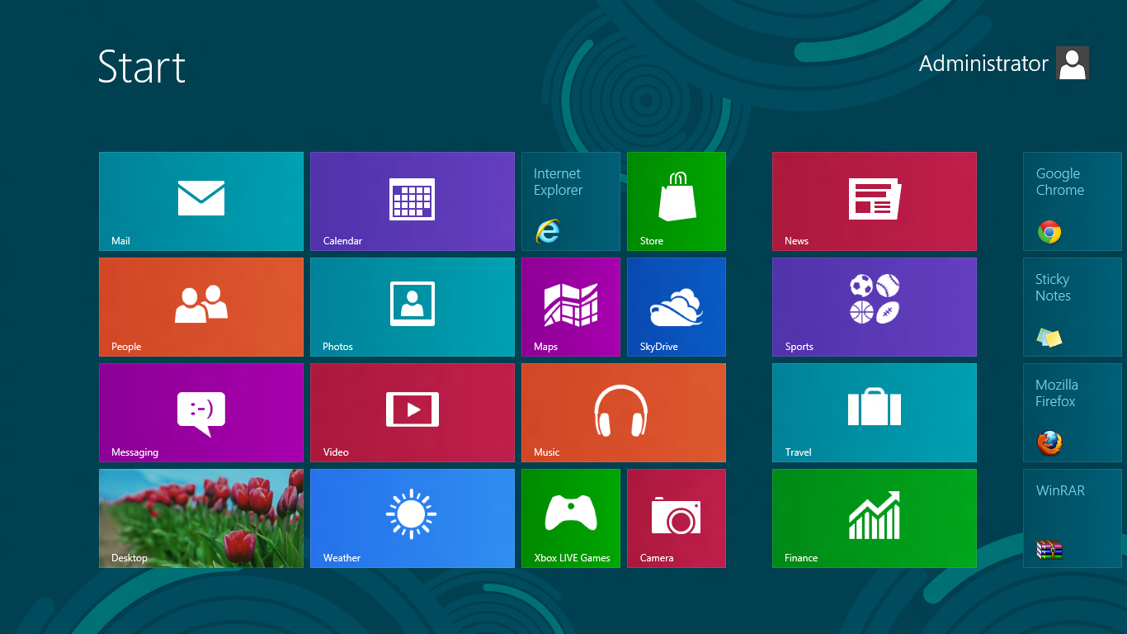Open the Camera app
Screen dimensions: 1127x634
coord(676,518)
